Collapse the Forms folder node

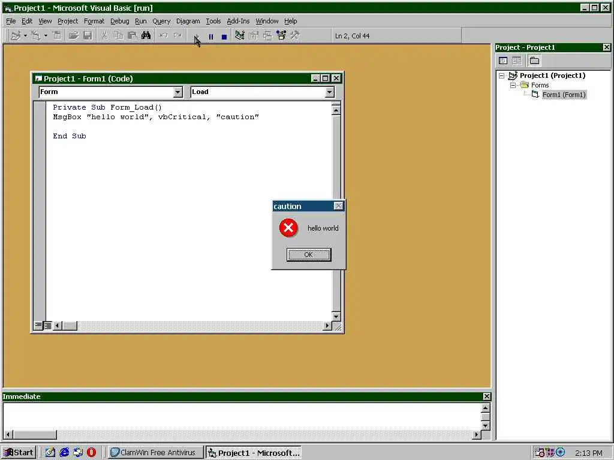[513, 85]
